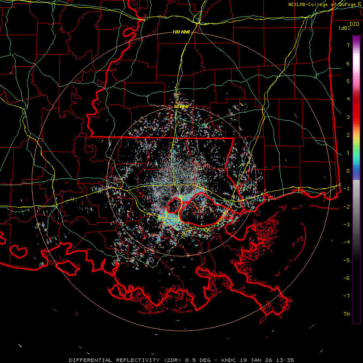This screenshot has height=363, width=363.
Task: Click the color scale value 7
Action: pyautogui.click(x=348, y=45)
